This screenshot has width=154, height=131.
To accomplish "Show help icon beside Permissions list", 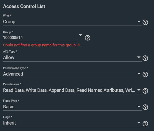I will click(x=145, y=91).
